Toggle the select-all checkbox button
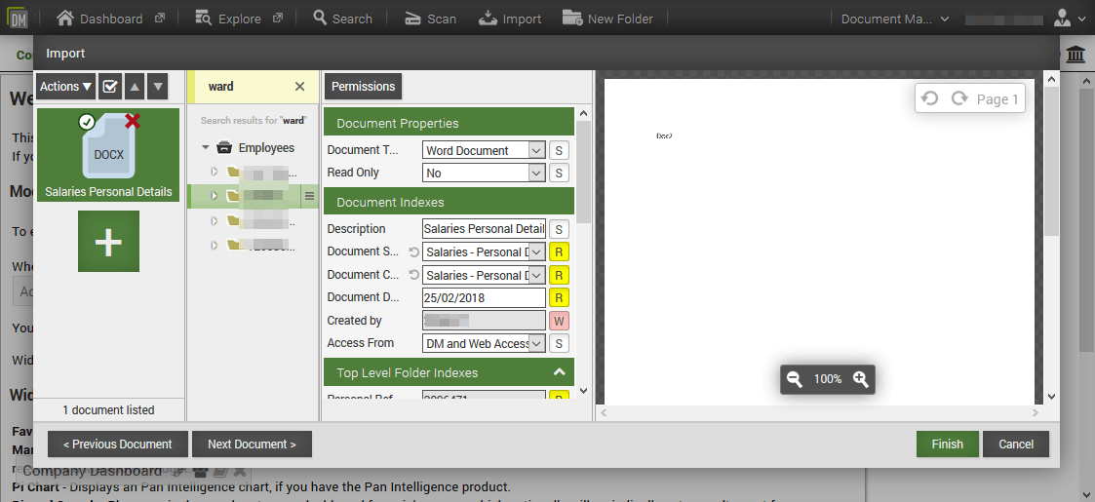Viewport: 1095px width, 502px height. [109, 87]
